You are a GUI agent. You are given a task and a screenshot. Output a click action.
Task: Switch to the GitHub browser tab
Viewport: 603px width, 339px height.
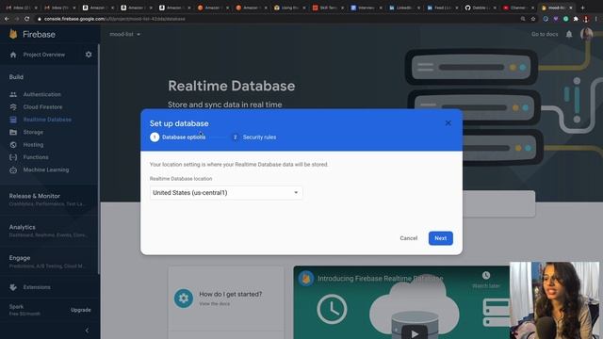click(480, 8)
